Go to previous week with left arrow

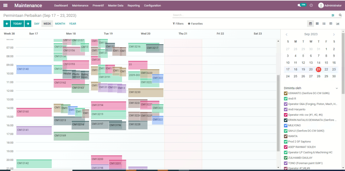click(7, 24)
